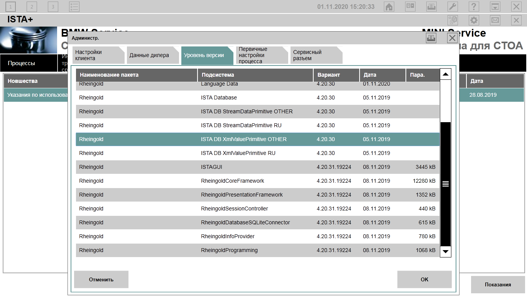The image size is (527, 296).
Task: Select the RheingoldSessionController row
Action: 258,209
